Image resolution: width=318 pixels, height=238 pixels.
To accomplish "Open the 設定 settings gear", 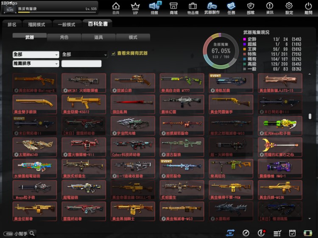I will 289,8.
